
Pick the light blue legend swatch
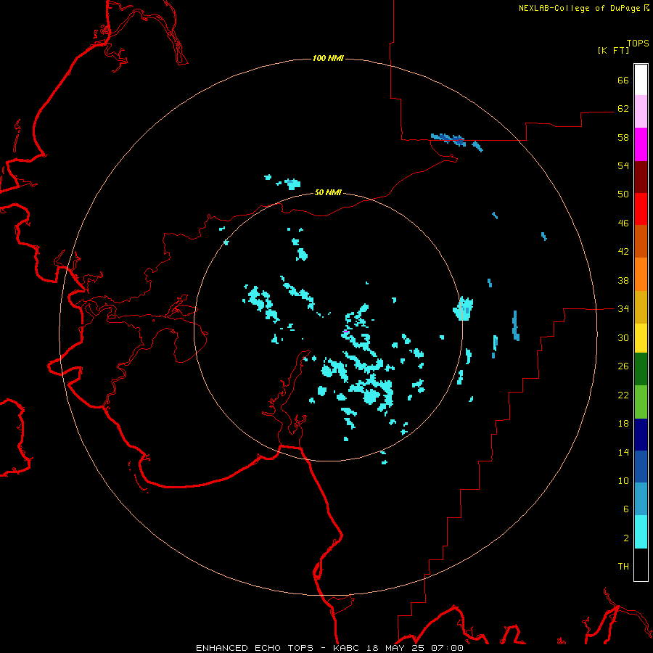pyautogui.click(x=641, y=499)
